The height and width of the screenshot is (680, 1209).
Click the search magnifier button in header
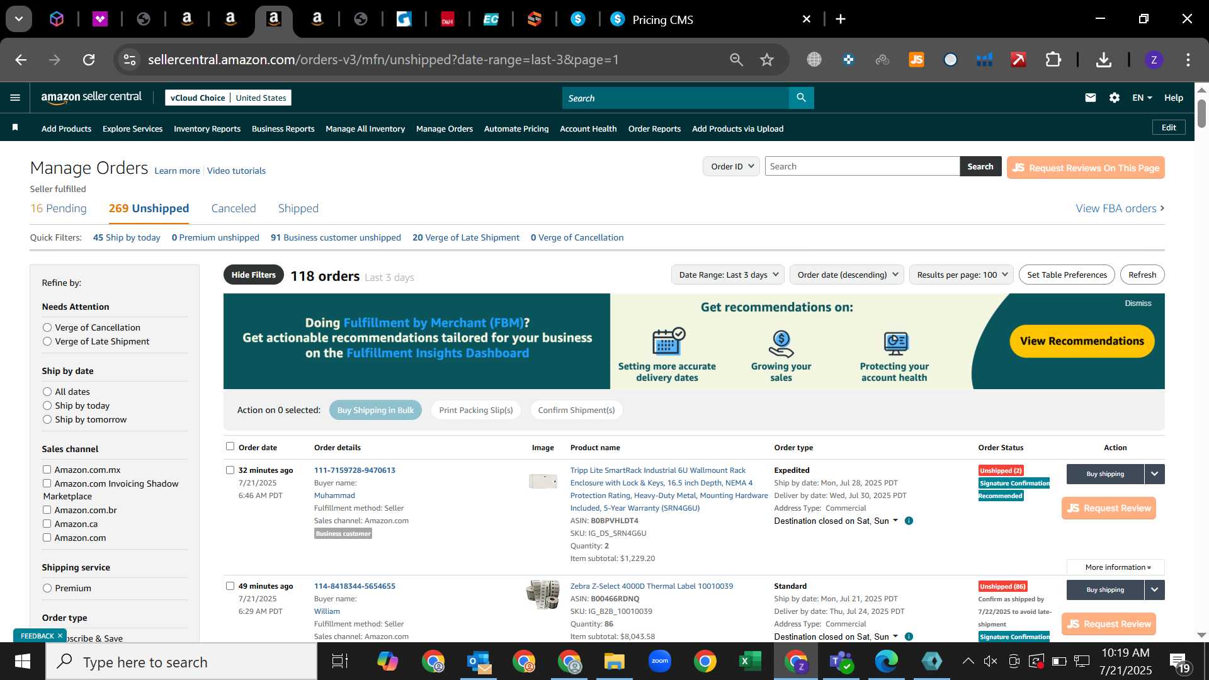pyautogui.click(x=801, y=98)
